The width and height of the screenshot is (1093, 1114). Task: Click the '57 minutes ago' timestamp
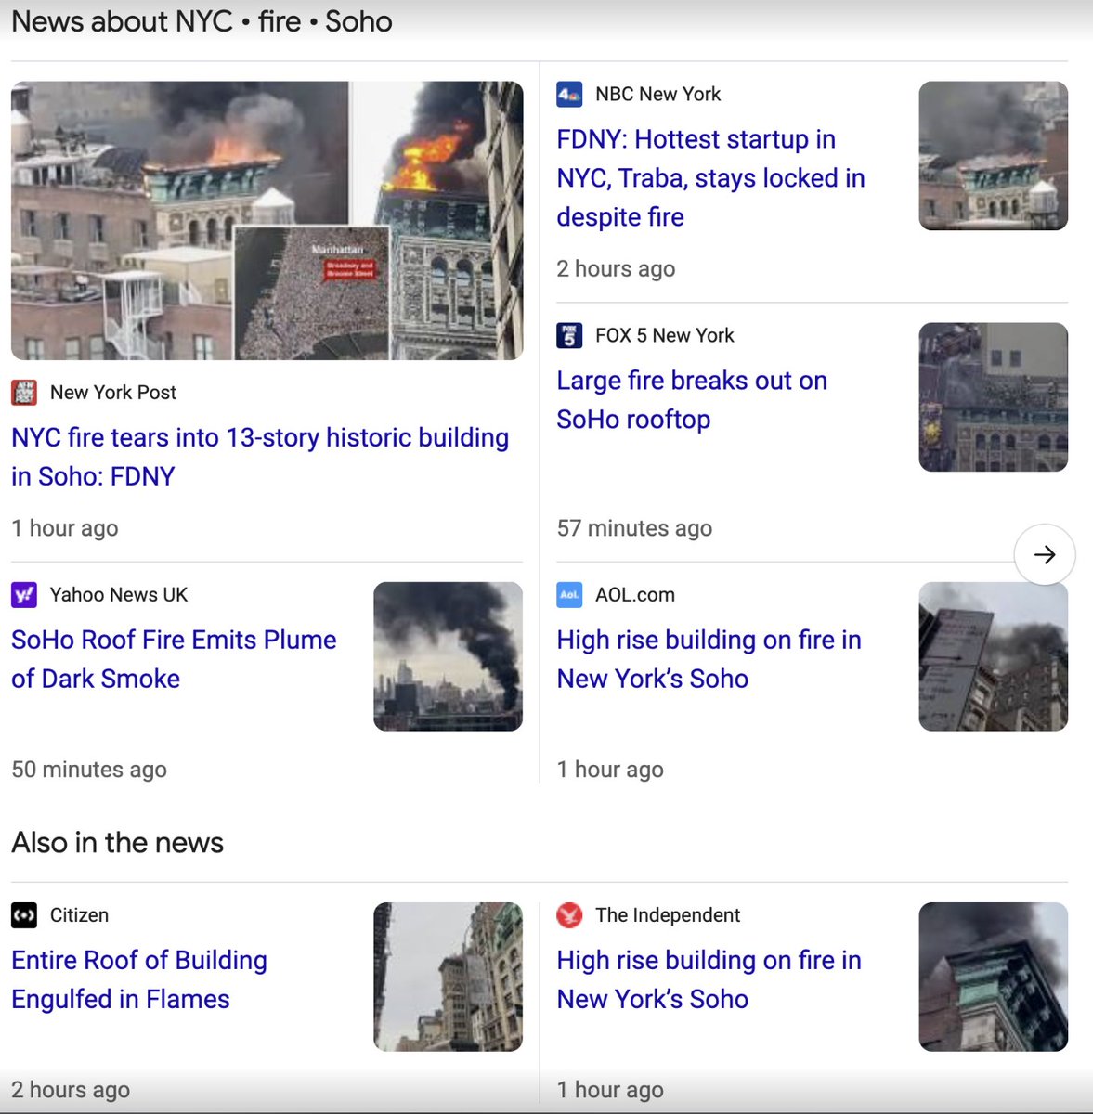coord(634,527)
